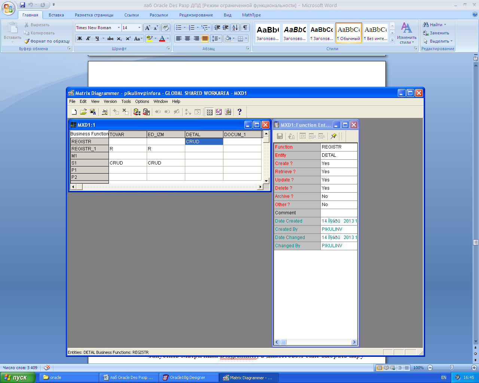Click Print icon in Matrix Diagrammer toolbar
The width and height of the screenshot is (479, 383).
[105, 112]
